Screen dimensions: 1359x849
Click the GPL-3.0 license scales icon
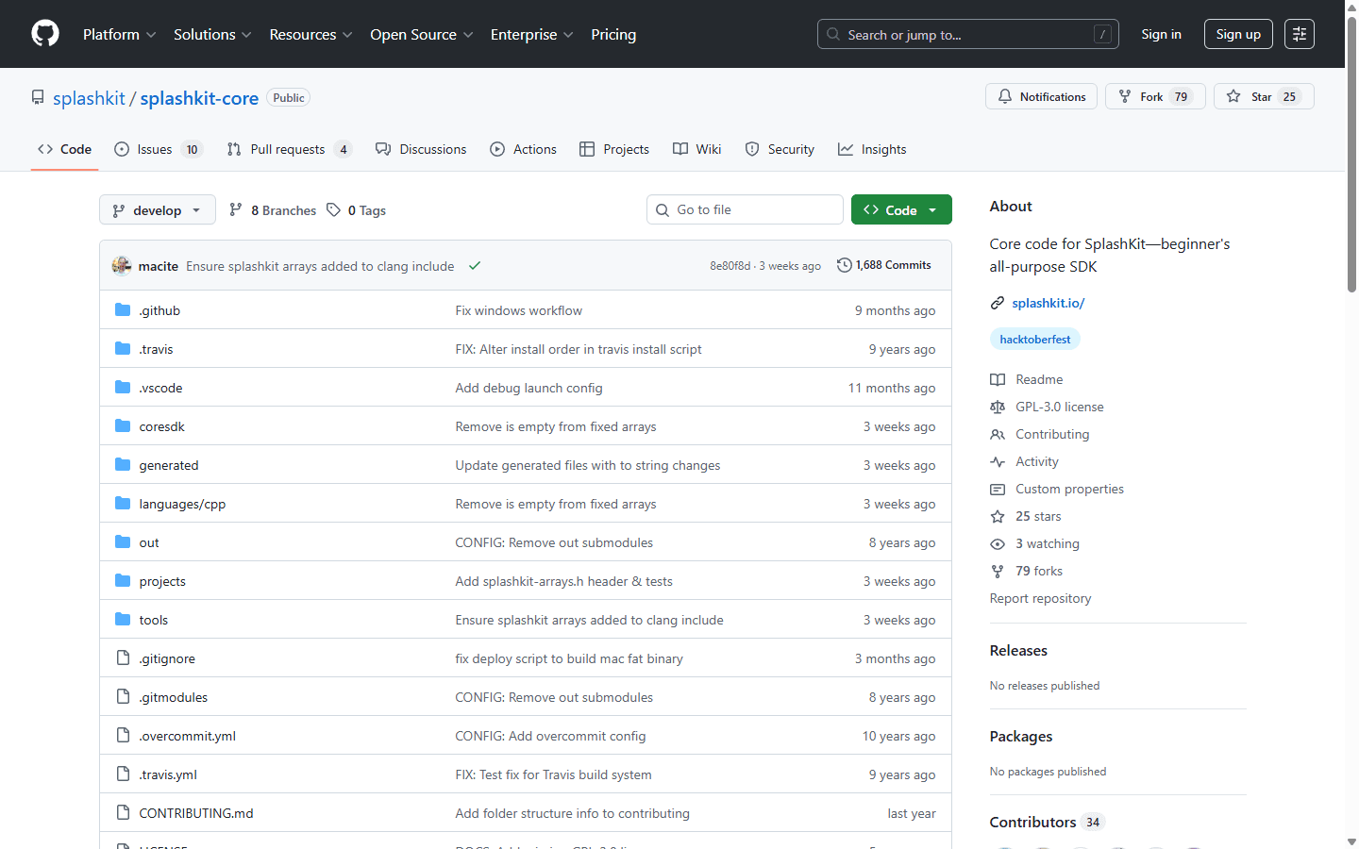point(998,407)
